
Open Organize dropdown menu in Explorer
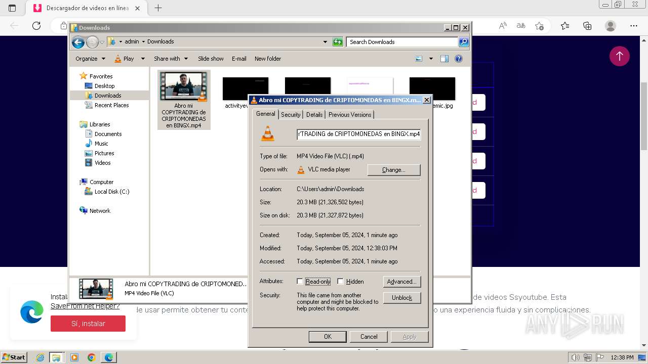[90, 59]
